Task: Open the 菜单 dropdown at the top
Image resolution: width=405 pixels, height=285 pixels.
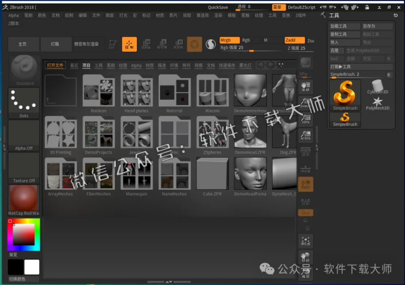Action: tap(279, 7)
